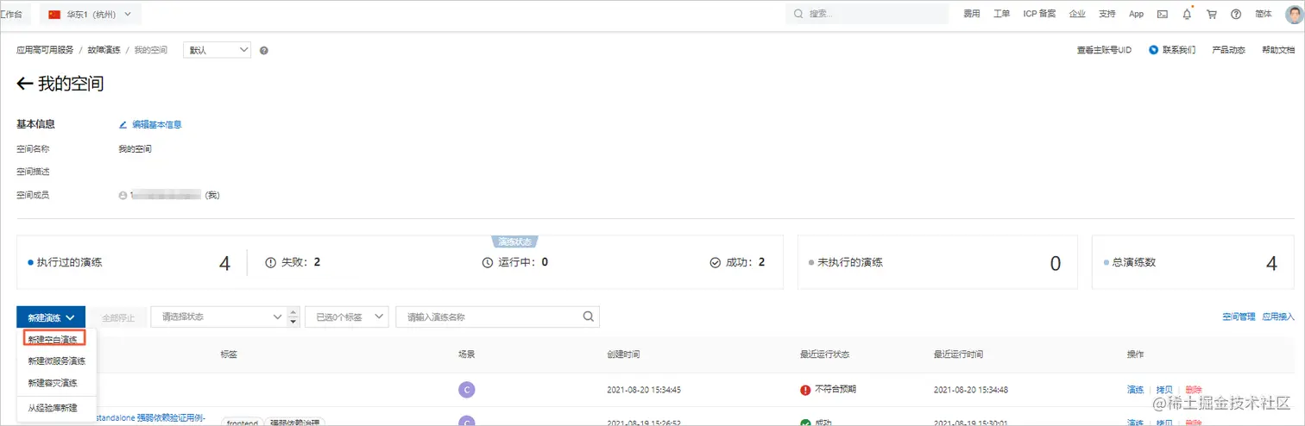Click 应用接入 link

[x=1278, y=316]
